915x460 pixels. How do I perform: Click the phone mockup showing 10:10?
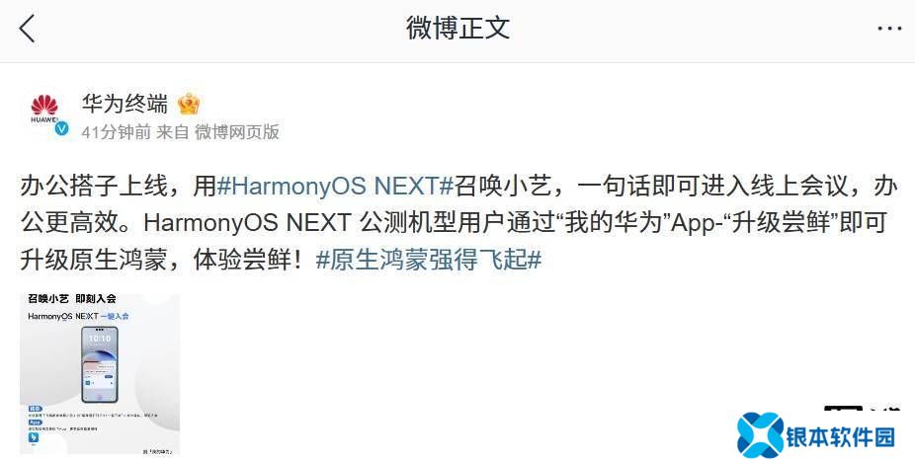(x=99, y=364)
